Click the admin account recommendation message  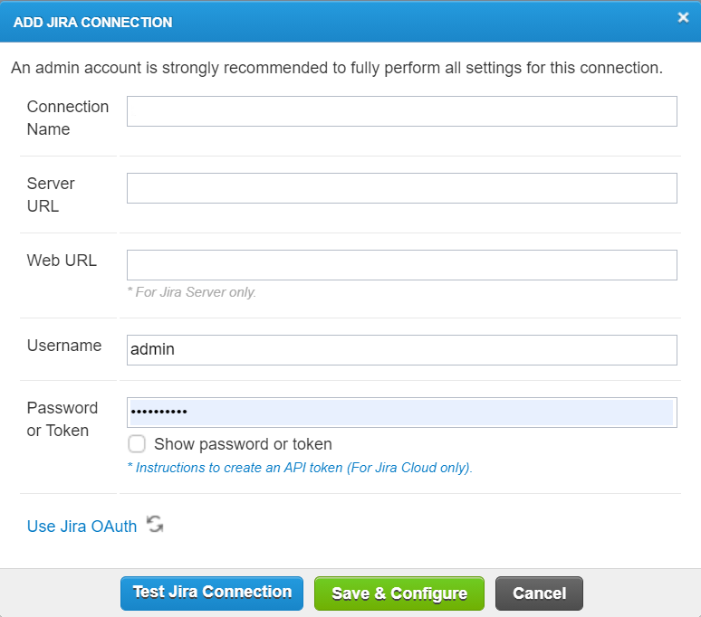point(336,68)
